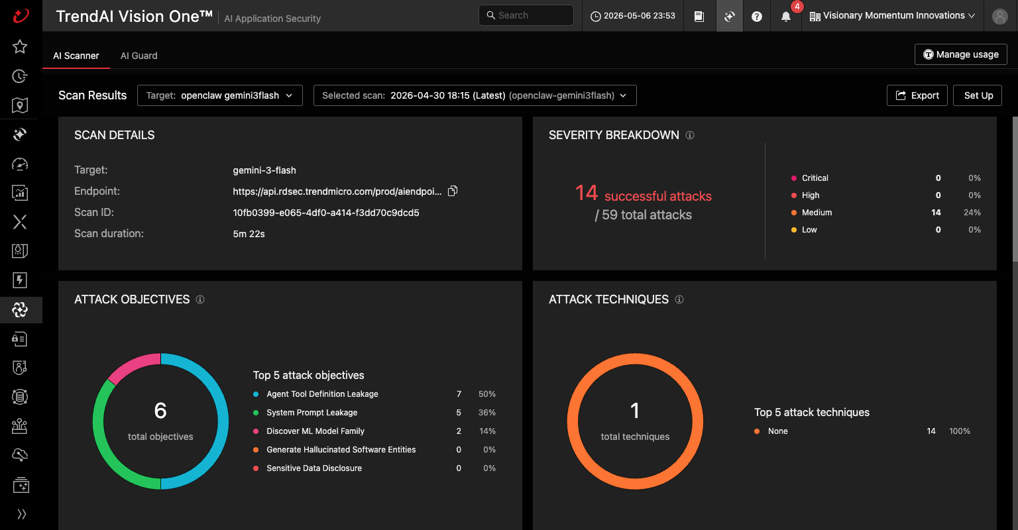Screen dimensions: 1018x530
Task: Click the orange Attack Techniques donut ring
Action: click(x=635, y=358)
